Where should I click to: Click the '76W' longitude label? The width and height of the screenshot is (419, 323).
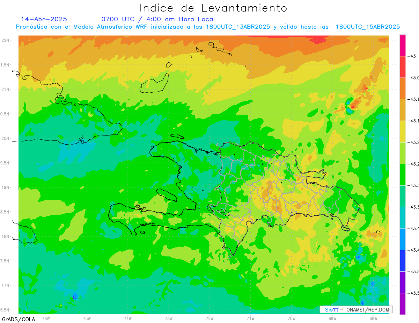click(46, 318)
